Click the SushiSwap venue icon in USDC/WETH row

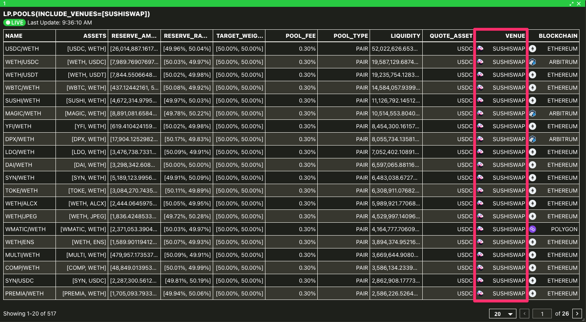(480, 49)
